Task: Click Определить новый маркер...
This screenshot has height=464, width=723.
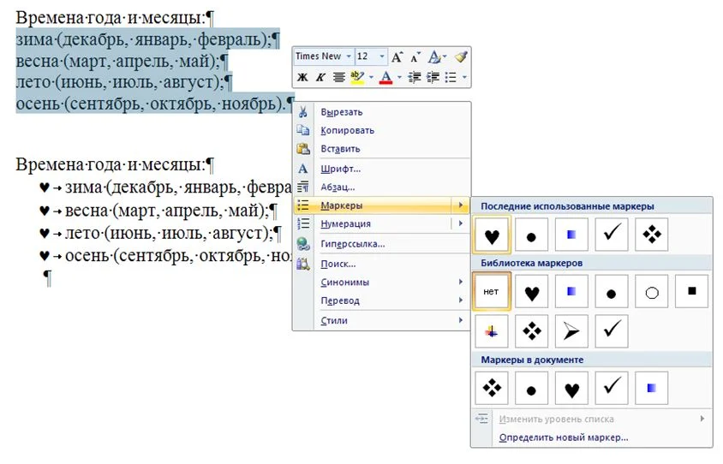Action: [x=564, y=437]
